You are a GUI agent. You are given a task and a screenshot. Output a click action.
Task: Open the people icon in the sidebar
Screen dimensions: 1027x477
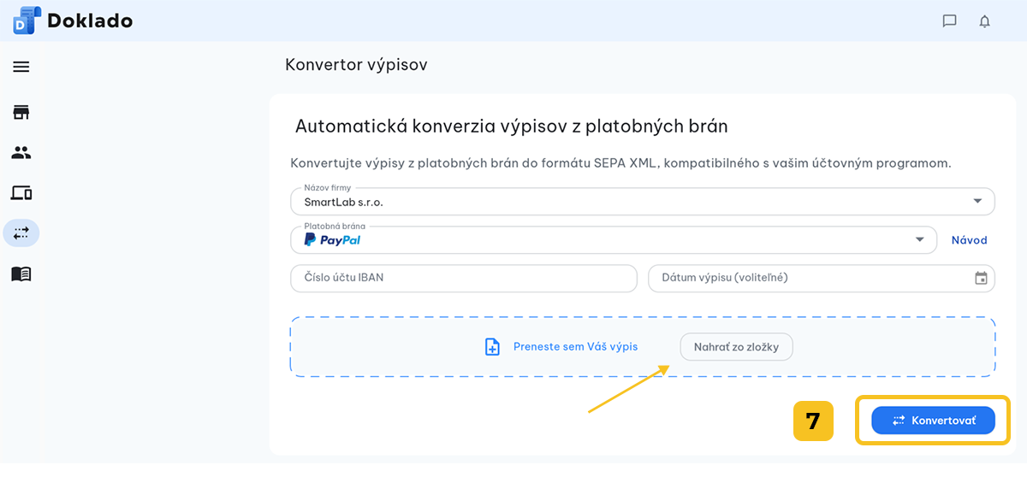click(21, 153)
